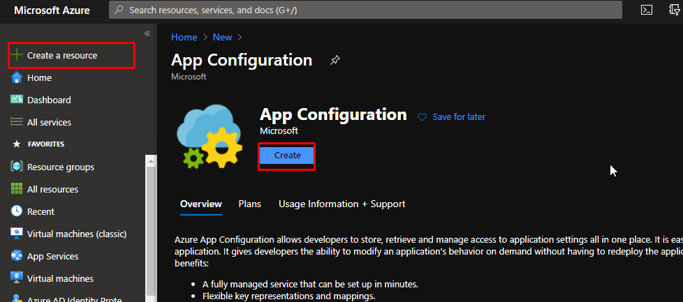Open the directory filter icon in top bar

(675, 10)
